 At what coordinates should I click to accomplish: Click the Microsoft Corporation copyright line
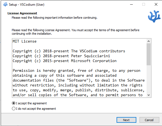[x=65, y=61]
